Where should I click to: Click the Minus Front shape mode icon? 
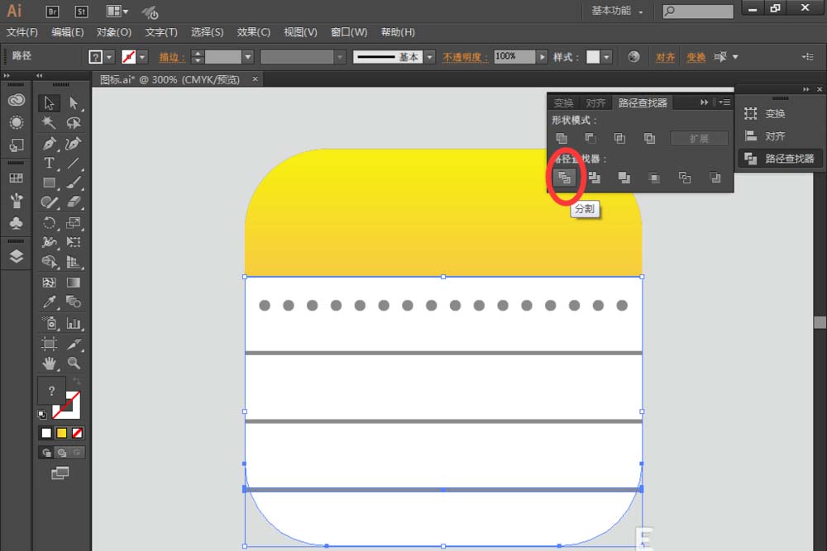(x=590, y=138)
